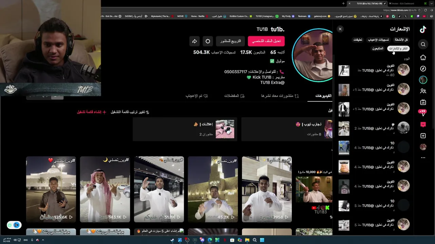Switch to the 'تم الإعجاب' liked tab
The image size is (435, 244).
(x=196, y=96)
